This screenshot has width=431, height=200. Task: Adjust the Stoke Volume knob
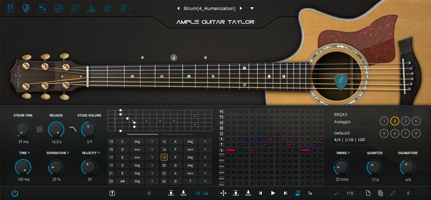coord(89,130)
